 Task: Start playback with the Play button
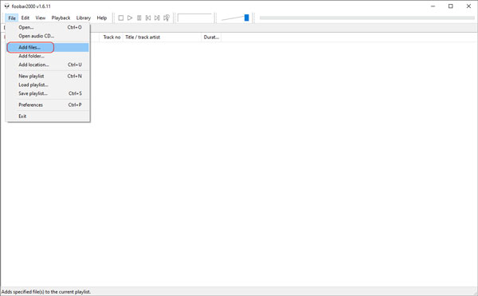coord(130,18)
